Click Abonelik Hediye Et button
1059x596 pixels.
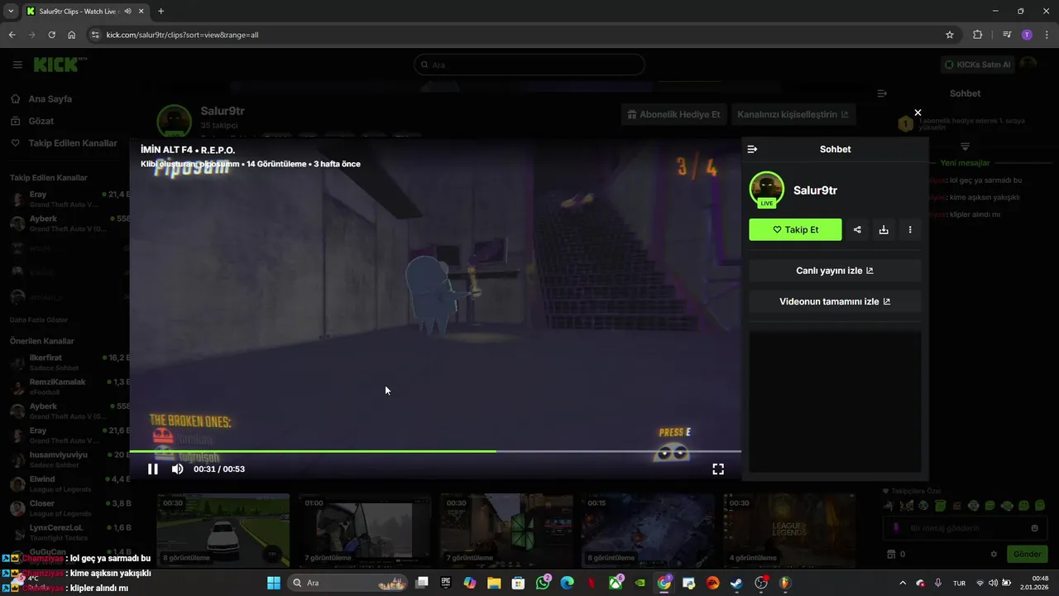click(x=673, y=114)
